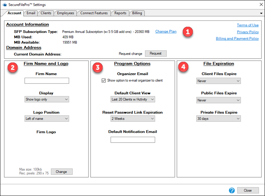Click the Close button at the bottom
This screenshot has height=196, width=265.
pyautogui.click(x=248, y=190)
